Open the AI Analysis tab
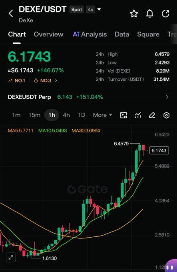The height and width of the screenshot is (272, 177). (x=90, y=34)
